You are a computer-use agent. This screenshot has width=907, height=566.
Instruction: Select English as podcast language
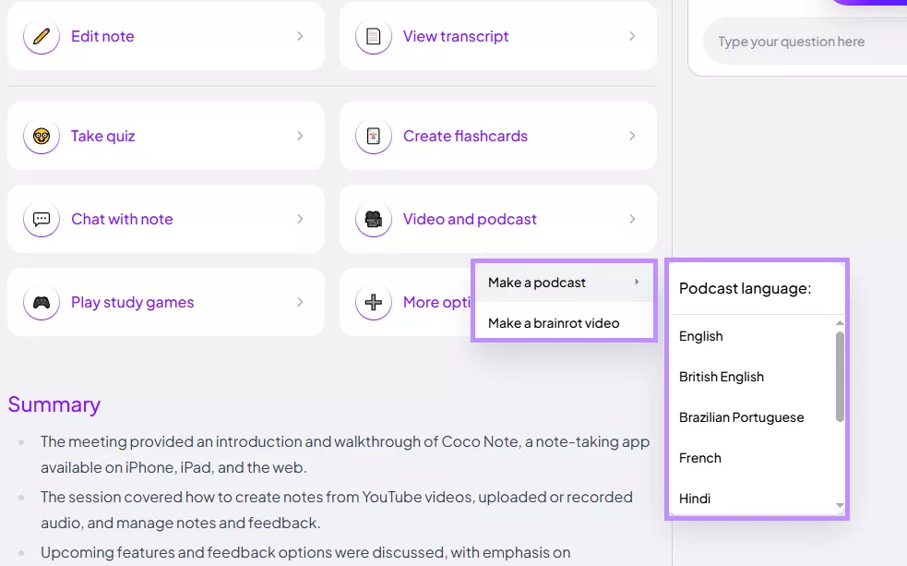(x=700, y=336)
